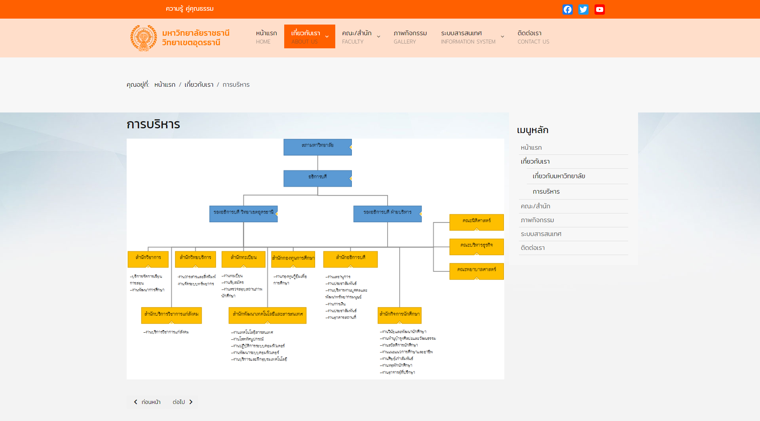The height and width of the screenshot is (421, 760).
Task: Expand the About Us menu chevron
Action: point(327,37)
